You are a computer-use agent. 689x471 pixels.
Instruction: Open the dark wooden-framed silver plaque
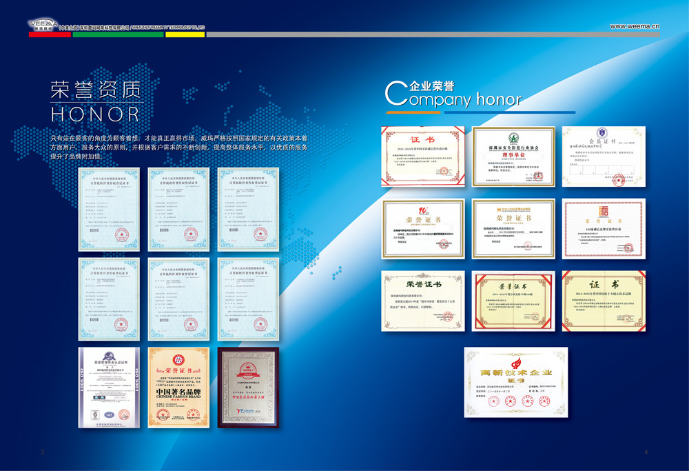click(x=248, y=388)
